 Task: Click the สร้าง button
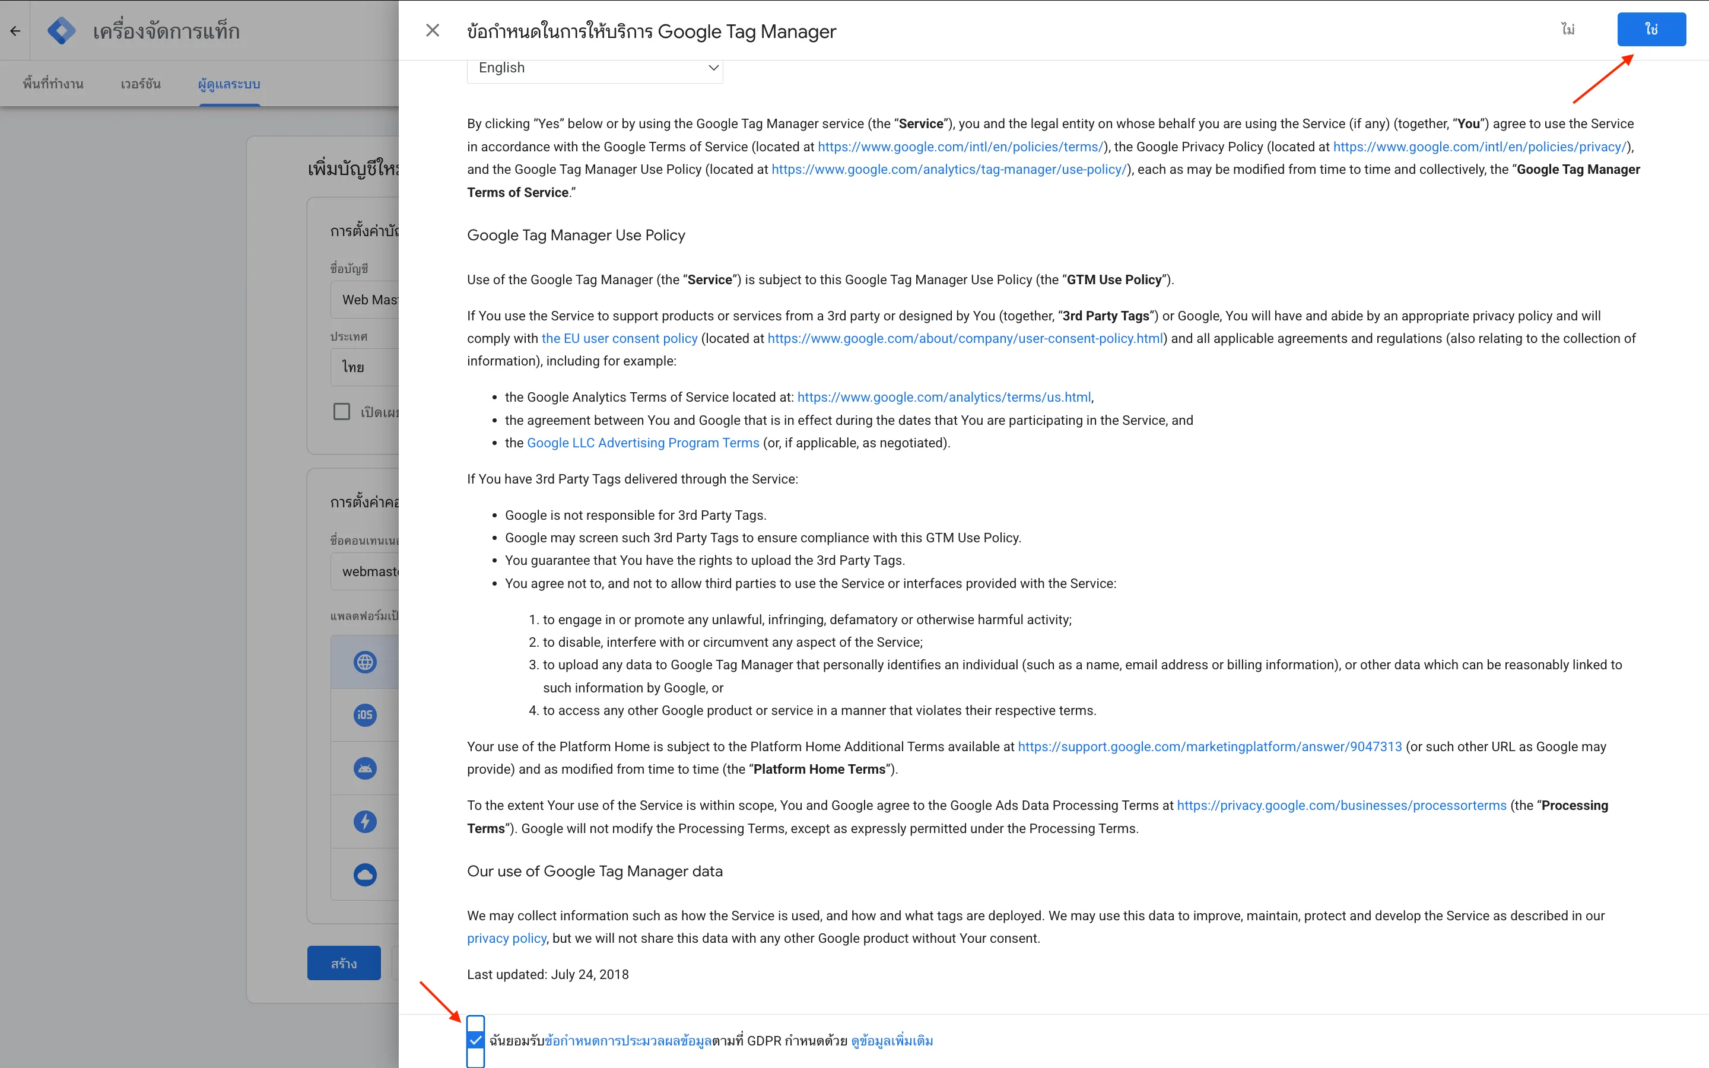(344, 962)
